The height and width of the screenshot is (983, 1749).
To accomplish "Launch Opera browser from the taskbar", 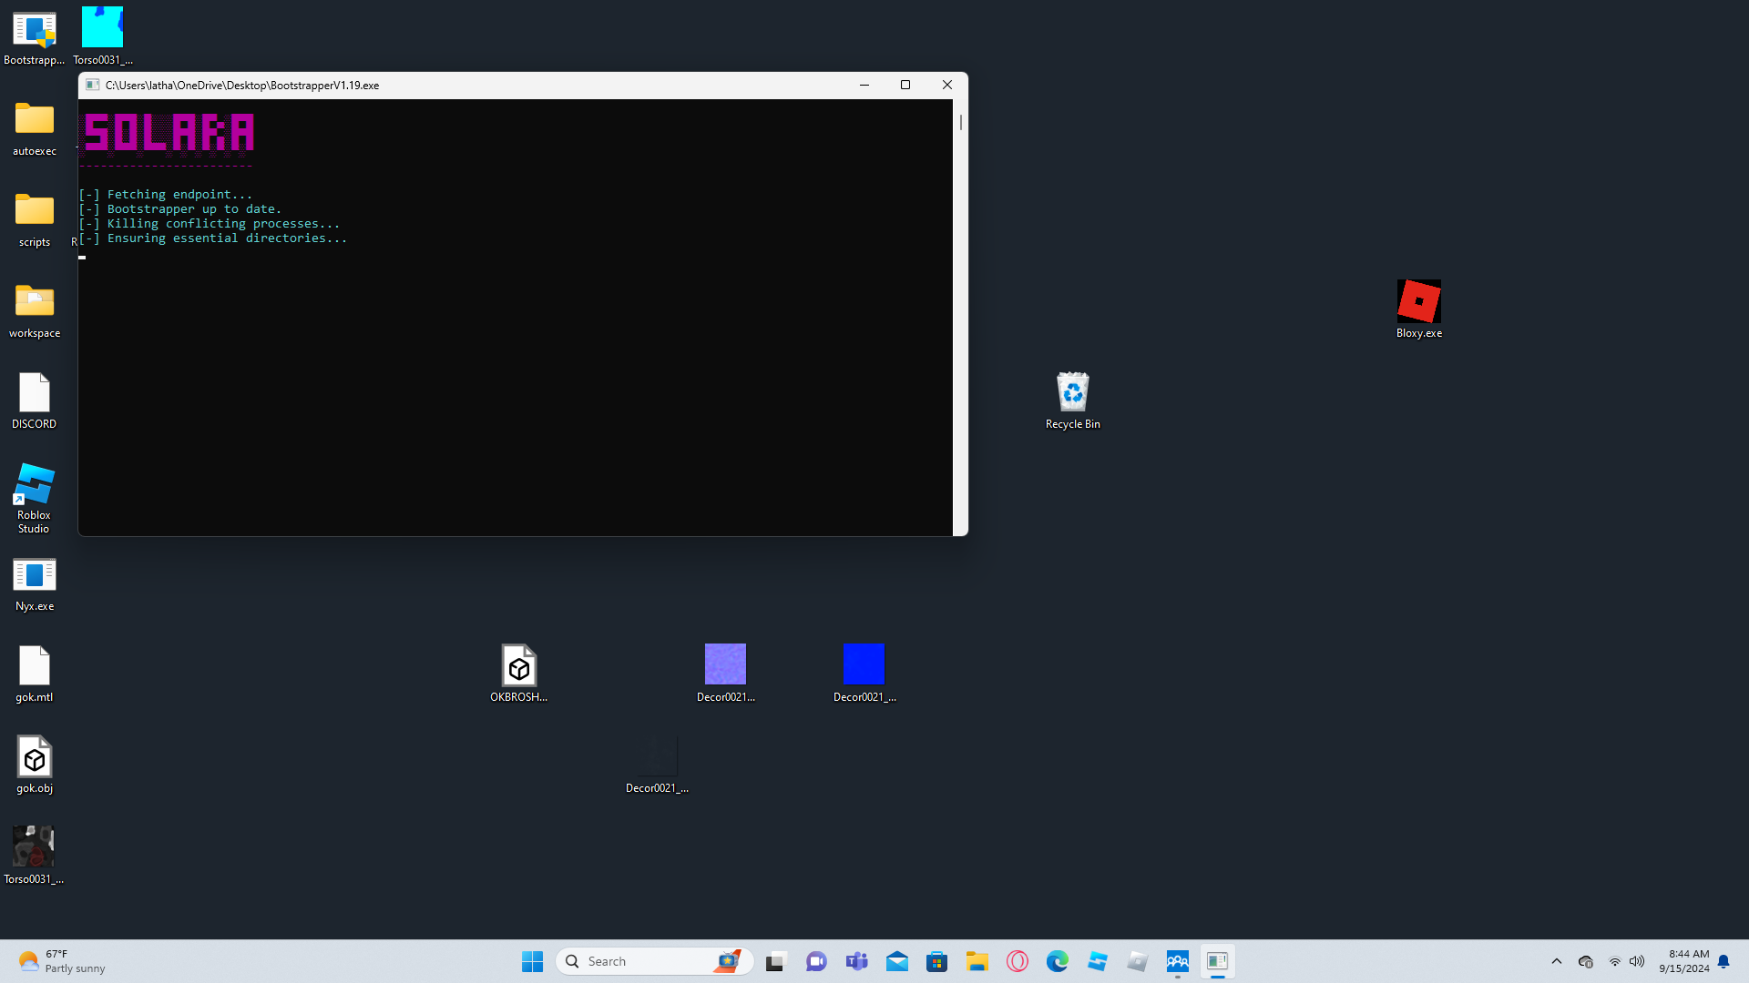I will tap(1017, 961).
